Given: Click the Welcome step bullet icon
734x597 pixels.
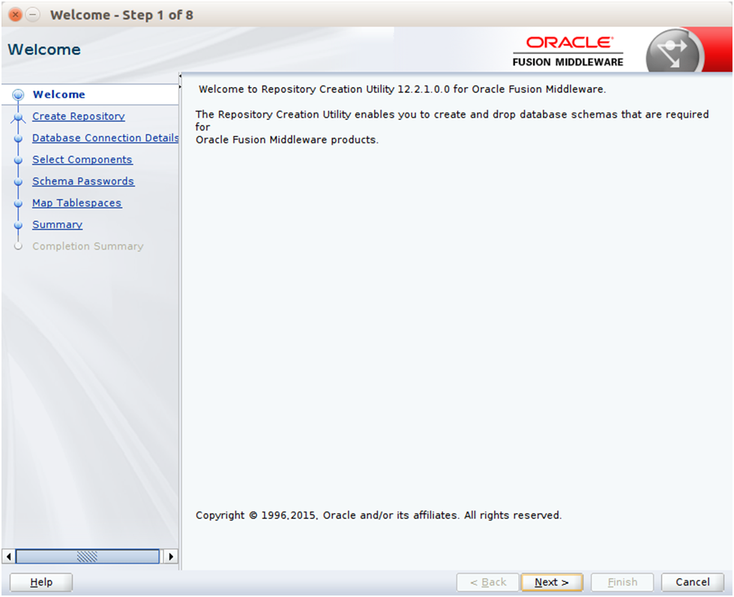Looking at the screenshot, I should pos(18,94).
